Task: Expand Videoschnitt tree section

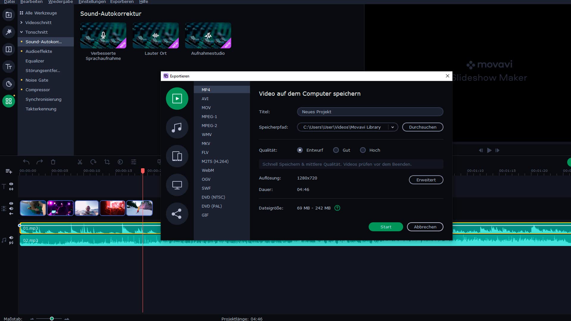Action: 21,23
